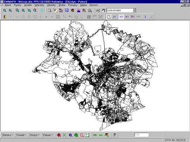Open the Mapa menu

pos(83,5)
